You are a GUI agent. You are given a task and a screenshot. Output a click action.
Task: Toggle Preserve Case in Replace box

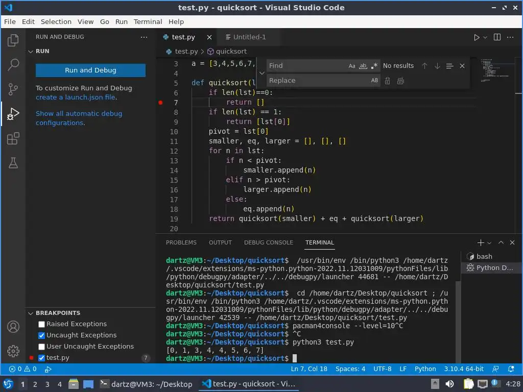(x=374, y=80)
